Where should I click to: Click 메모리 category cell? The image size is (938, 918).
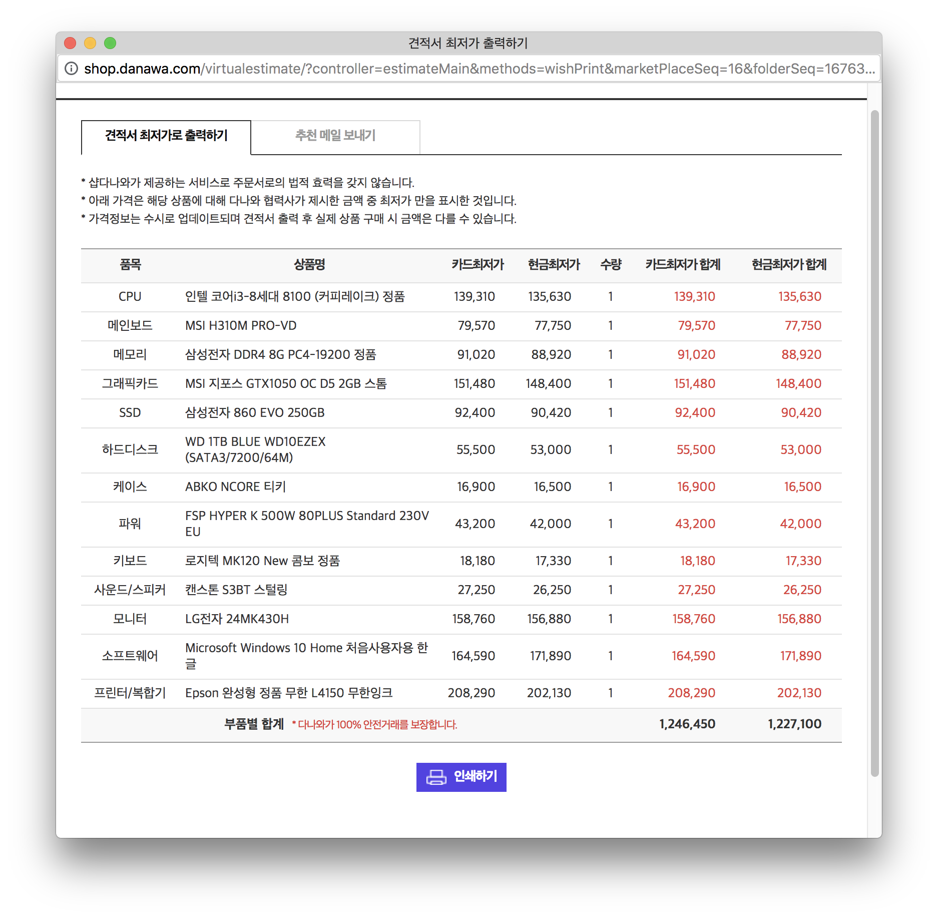coord(130,354)
